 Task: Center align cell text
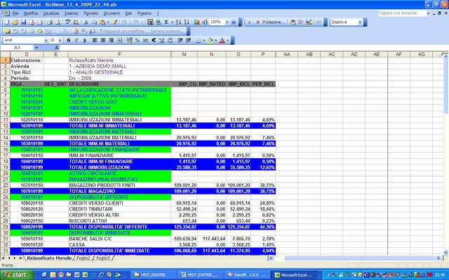click(103, 41)
